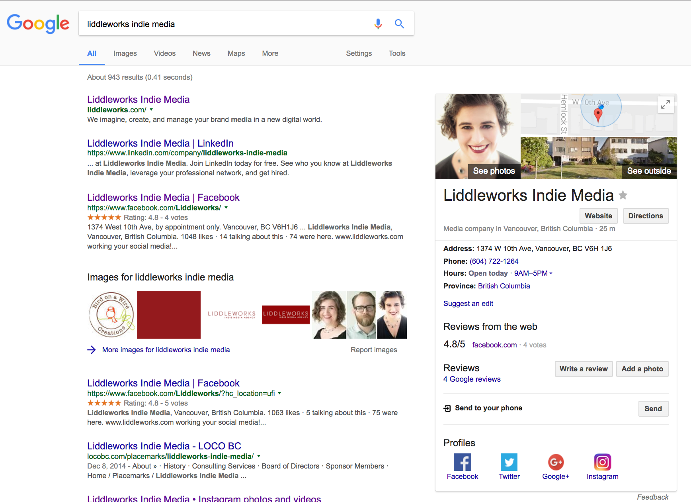
Task: Save Liddleworks by clicking the star icon
Action: (623, 195)
